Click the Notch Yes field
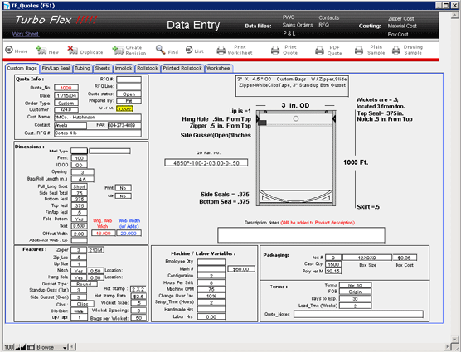The width and height of the screenshot is (461, 352). [79, 271]
